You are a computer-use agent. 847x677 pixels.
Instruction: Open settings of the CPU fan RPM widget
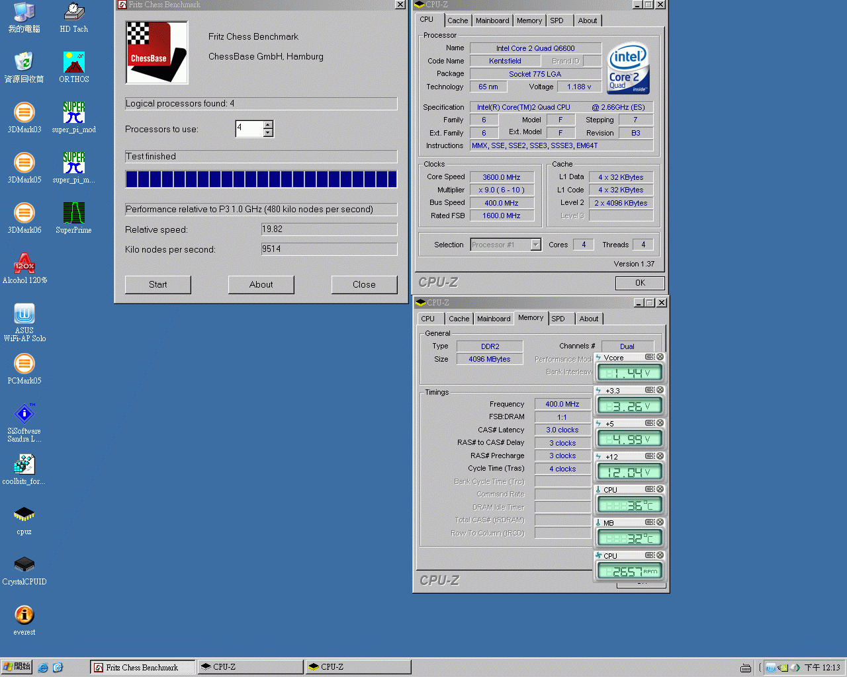coord(650,555)
